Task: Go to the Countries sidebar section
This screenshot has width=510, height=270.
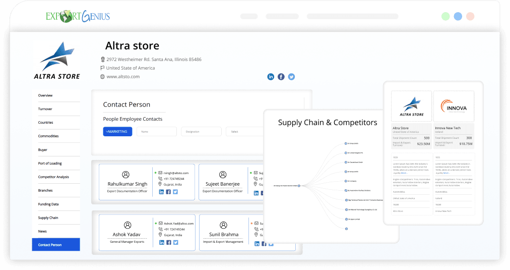Action: coord(45,123)
